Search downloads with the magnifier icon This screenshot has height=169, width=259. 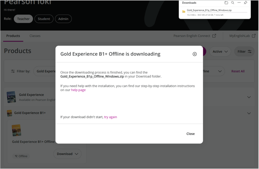click(232, 3)
